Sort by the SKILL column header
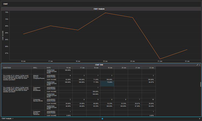 [x=38, y=68]
